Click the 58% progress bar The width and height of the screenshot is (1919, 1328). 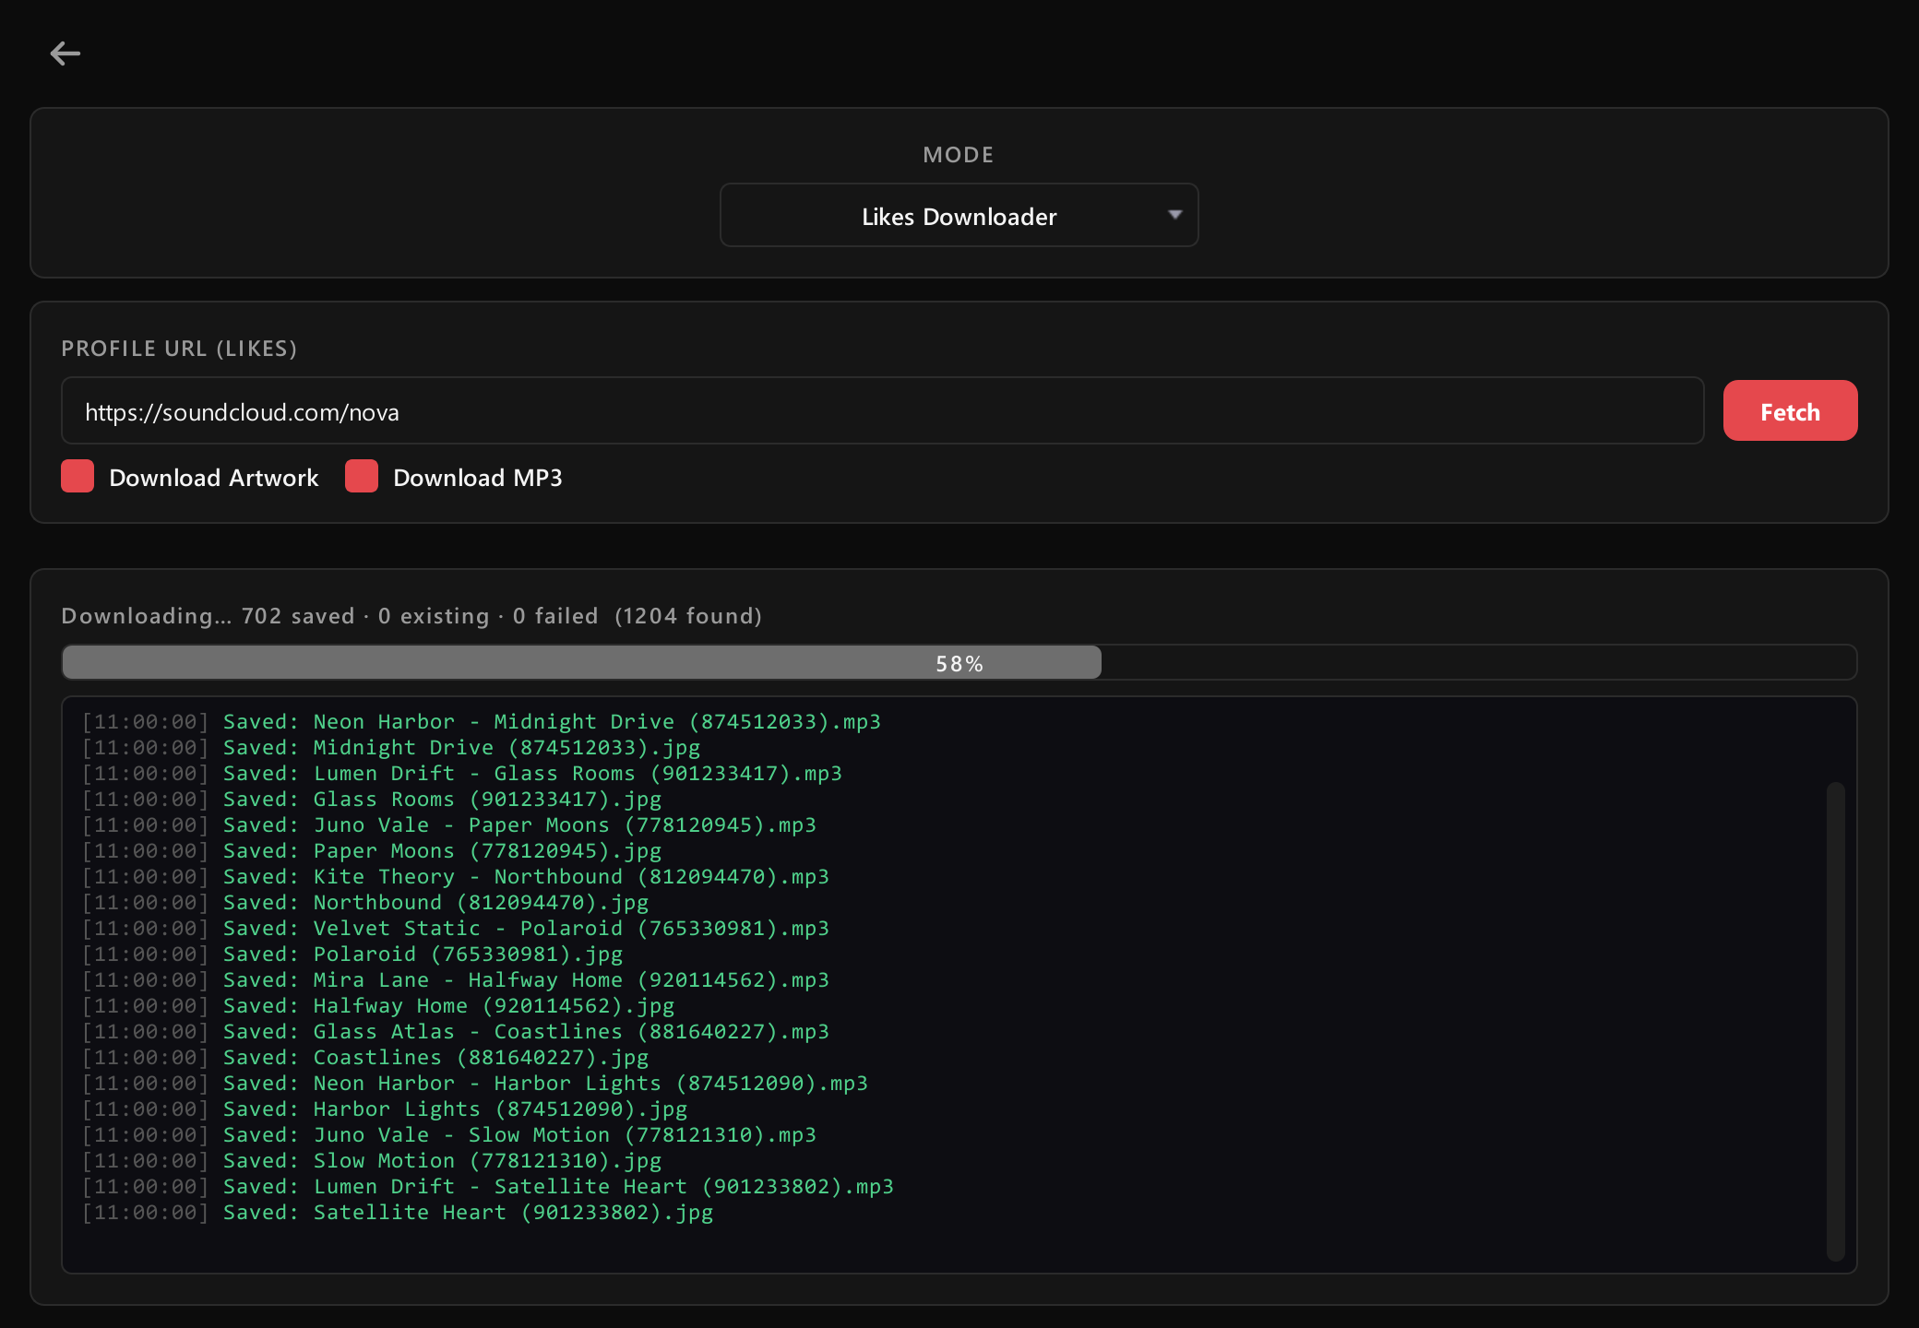tap(959, 663)
